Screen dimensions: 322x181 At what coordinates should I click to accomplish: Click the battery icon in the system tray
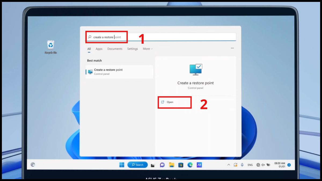pos(269,165)
